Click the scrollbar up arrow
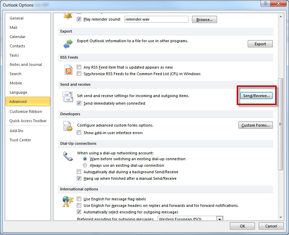The image size is (289, 235). pyautogui.click(x=281, y=16)
